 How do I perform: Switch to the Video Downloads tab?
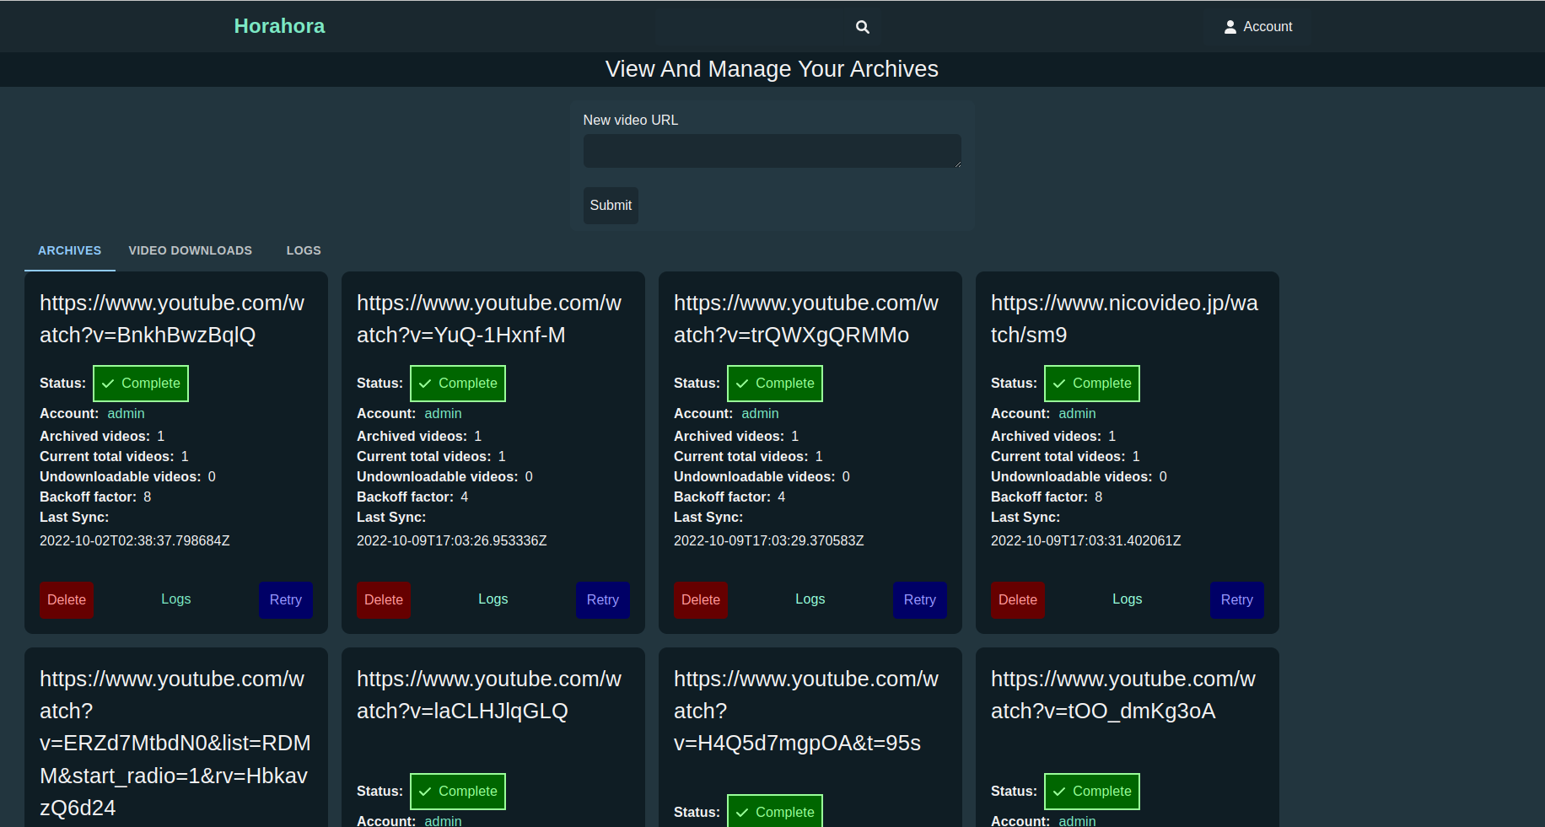190,250
